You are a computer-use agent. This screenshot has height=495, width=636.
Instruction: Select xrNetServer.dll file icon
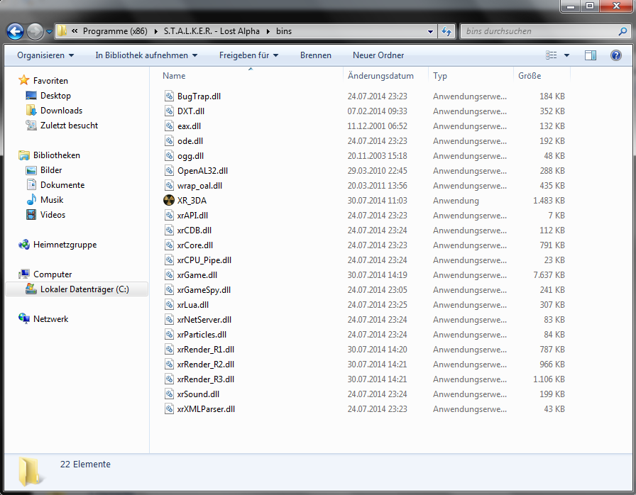(x=169, y=320)
